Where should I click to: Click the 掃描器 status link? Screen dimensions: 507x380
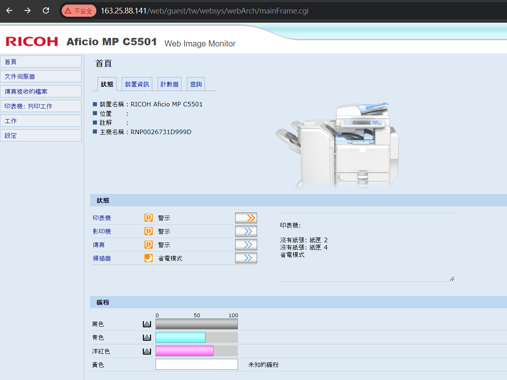pyautogui.click(x=102, y=258)
